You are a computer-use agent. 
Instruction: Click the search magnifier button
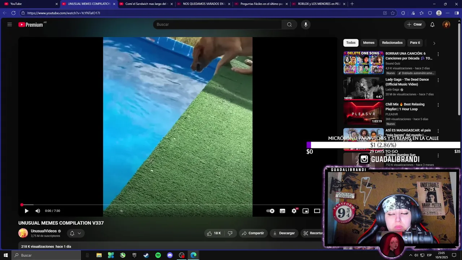coord(289,25)
